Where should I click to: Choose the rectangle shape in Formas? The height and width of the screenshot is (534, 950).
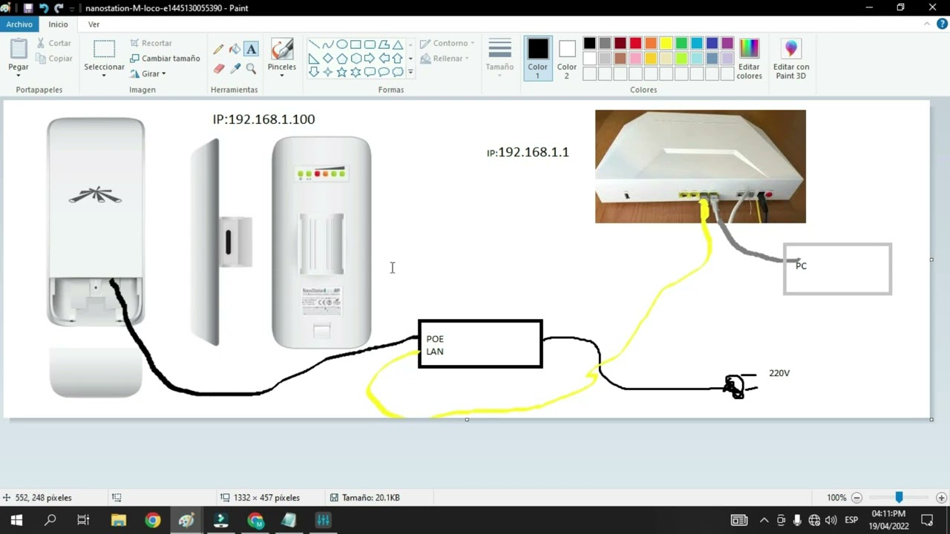coord(356,44)
